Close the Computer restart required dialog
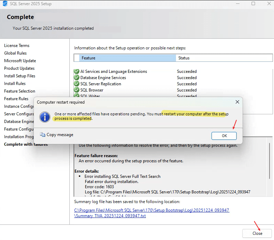Image resolution: width=274 pixels, height=240 pixels. point(237,102)
